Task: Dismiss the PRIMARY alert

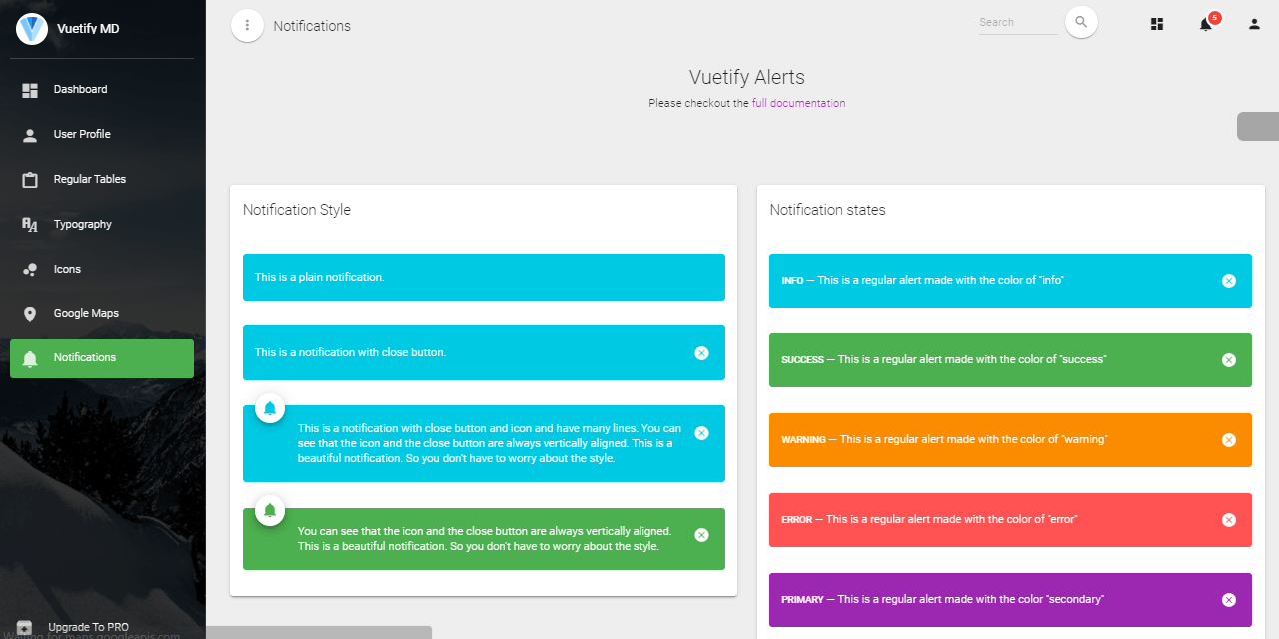Action: 1229,600
